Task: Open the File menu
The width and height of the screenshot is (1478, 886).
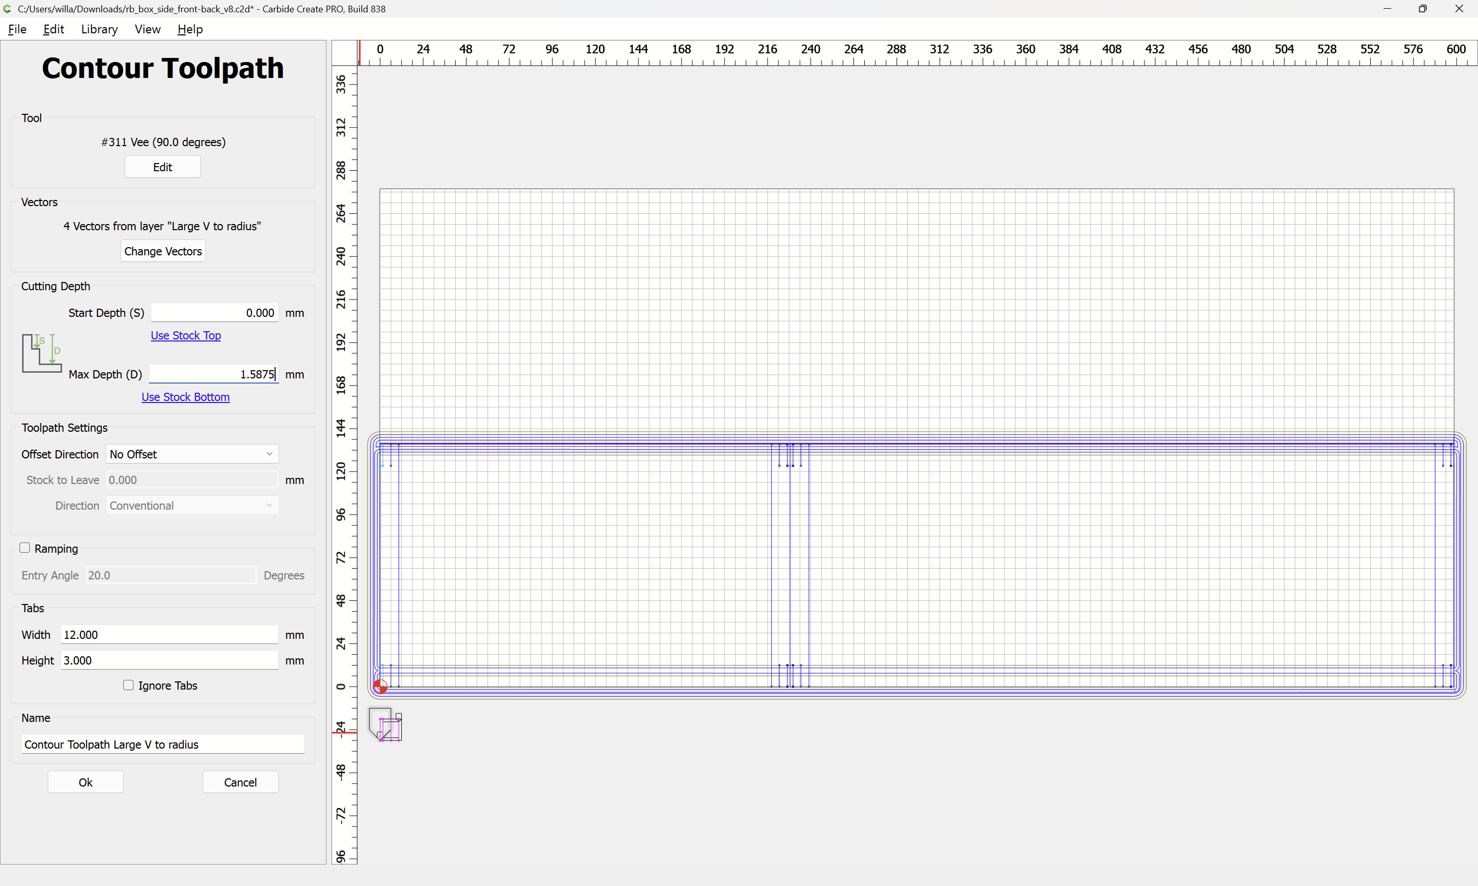Action: point(17,29)
